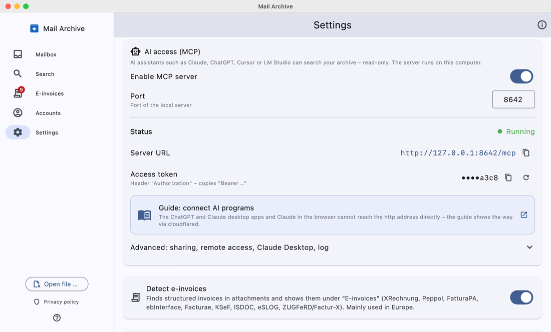Open guide in external window icon
551x332 pixels.
523,214
